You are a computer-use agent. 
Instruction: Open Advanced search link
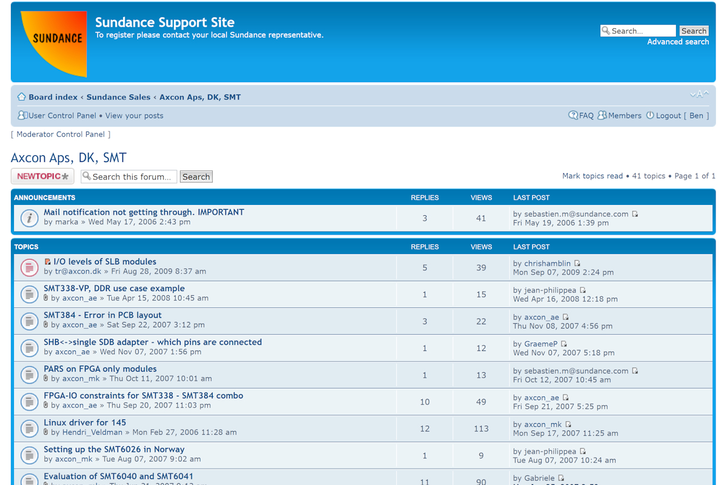[678, 42]
